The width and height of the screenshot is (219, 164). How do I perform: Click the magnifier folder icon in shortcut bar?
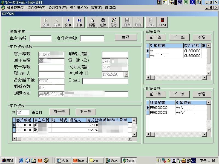coord(199,2)
